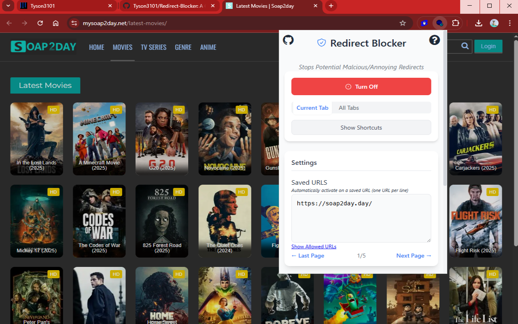The height and width of the screenshot is (324, 518).
Task: Click the search magnifier on Soap2day
Action: tap(465, 46)
